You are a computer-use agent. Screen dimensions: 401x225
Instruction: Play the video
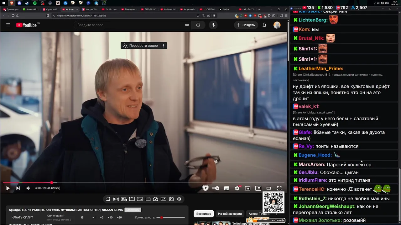pyautogui.click(x=8, y=188)
